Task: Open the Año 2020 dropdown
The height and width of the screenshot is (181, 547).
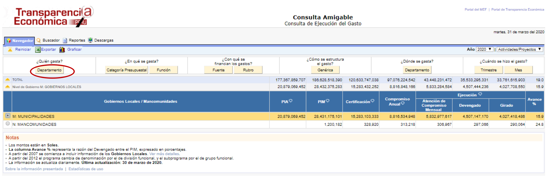Action: click(485, 49)
